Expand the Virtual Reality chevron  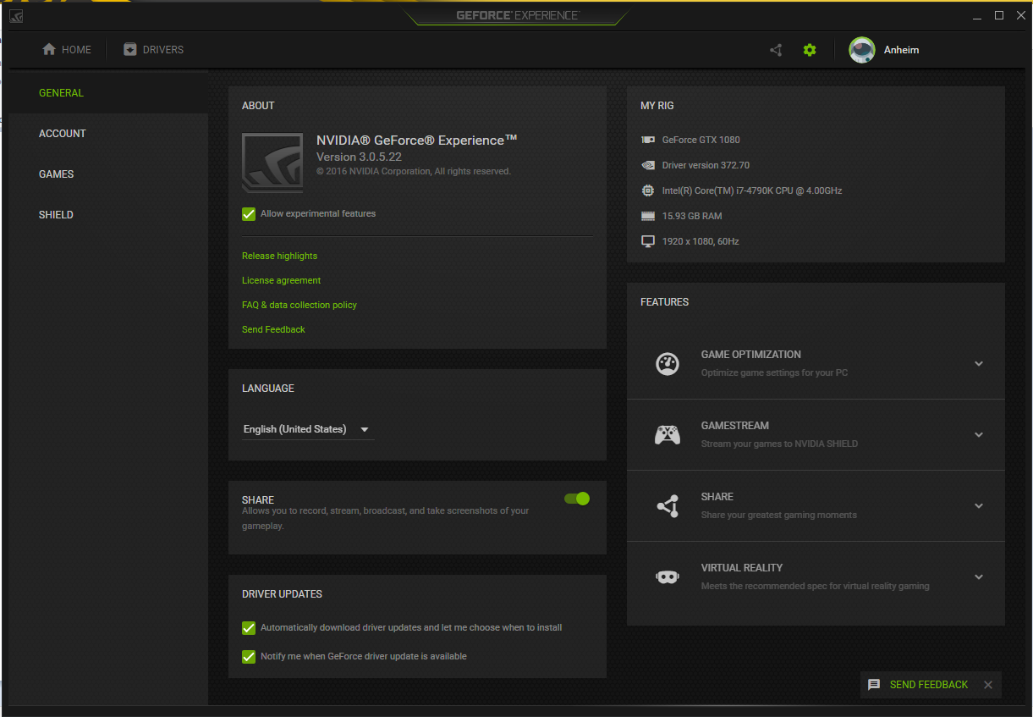(x=979, y=577)
